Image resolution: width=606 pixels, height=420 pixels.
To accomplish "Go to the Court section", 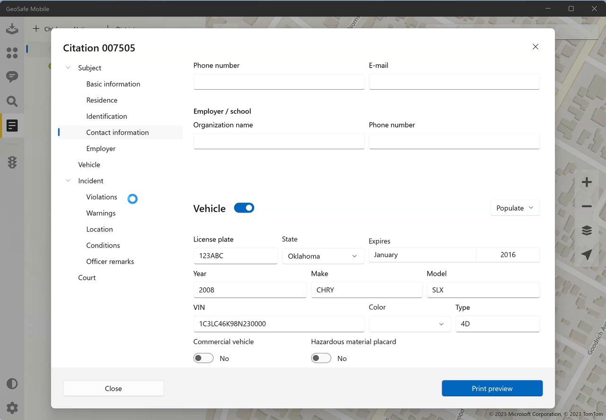I will (x=87, y=278).
